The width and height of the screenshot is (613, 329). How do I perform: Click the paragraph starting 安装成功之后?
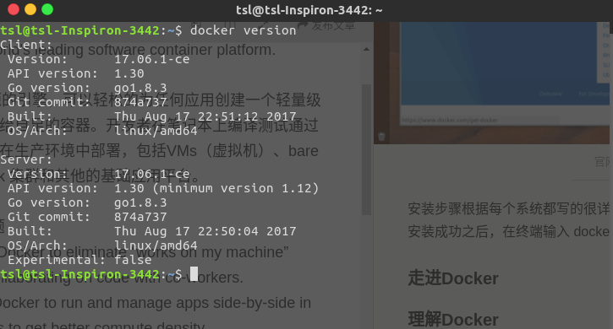pyautogui.click(x=509, y=232)
